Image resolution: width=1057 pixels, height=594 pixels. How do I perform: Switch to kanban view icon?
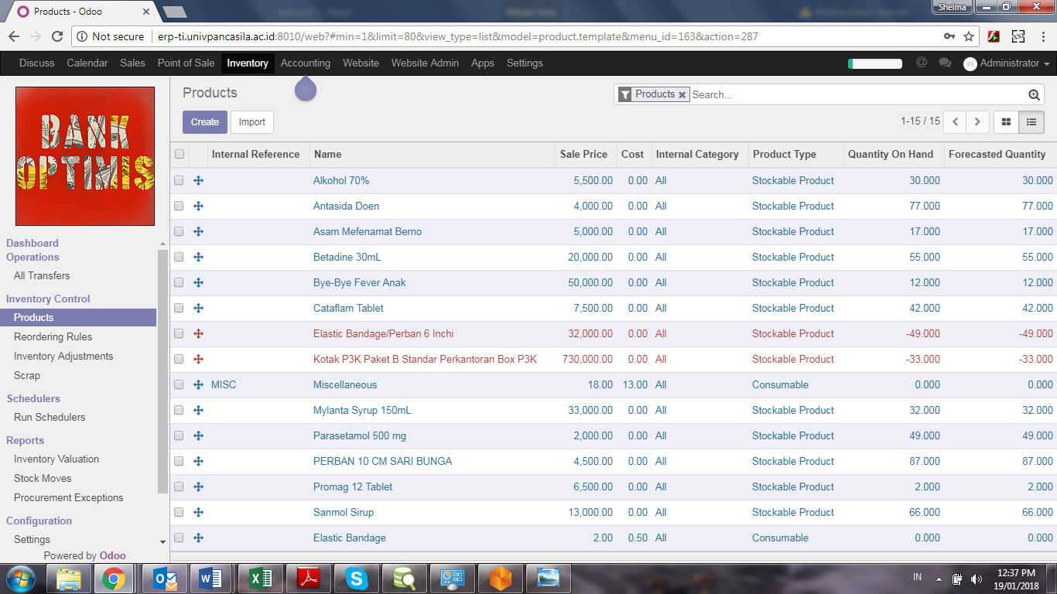(1006, 122)
